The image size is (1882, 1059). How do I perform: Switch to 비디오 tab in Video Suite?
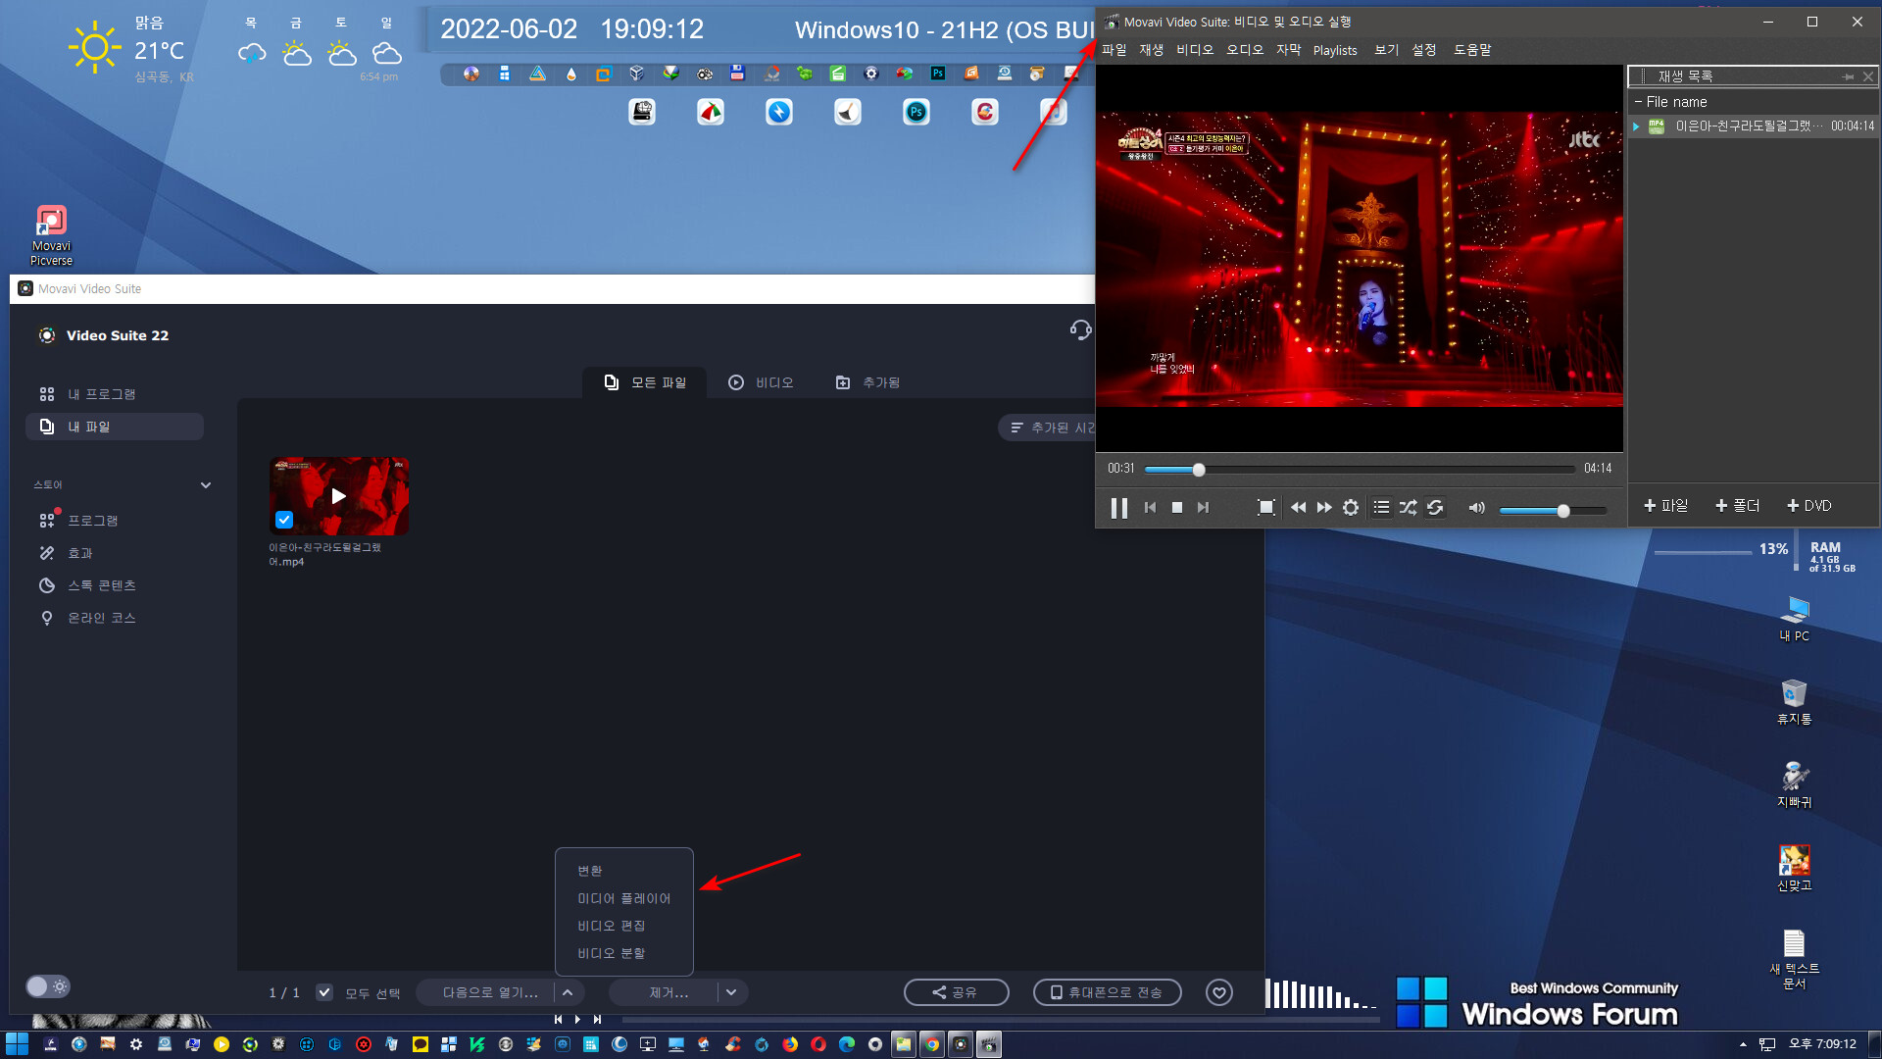(x=761, y=382)
